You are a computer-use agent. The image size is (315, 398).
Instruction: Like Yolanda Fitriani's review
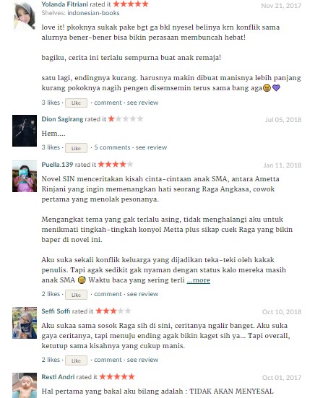pyautogui.click(x=76, y=103)
